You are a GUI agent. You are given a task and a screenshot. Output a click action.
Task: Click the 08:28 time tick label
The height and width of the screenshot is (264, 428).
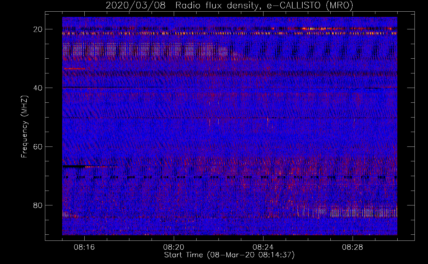(x=353, y=247)
